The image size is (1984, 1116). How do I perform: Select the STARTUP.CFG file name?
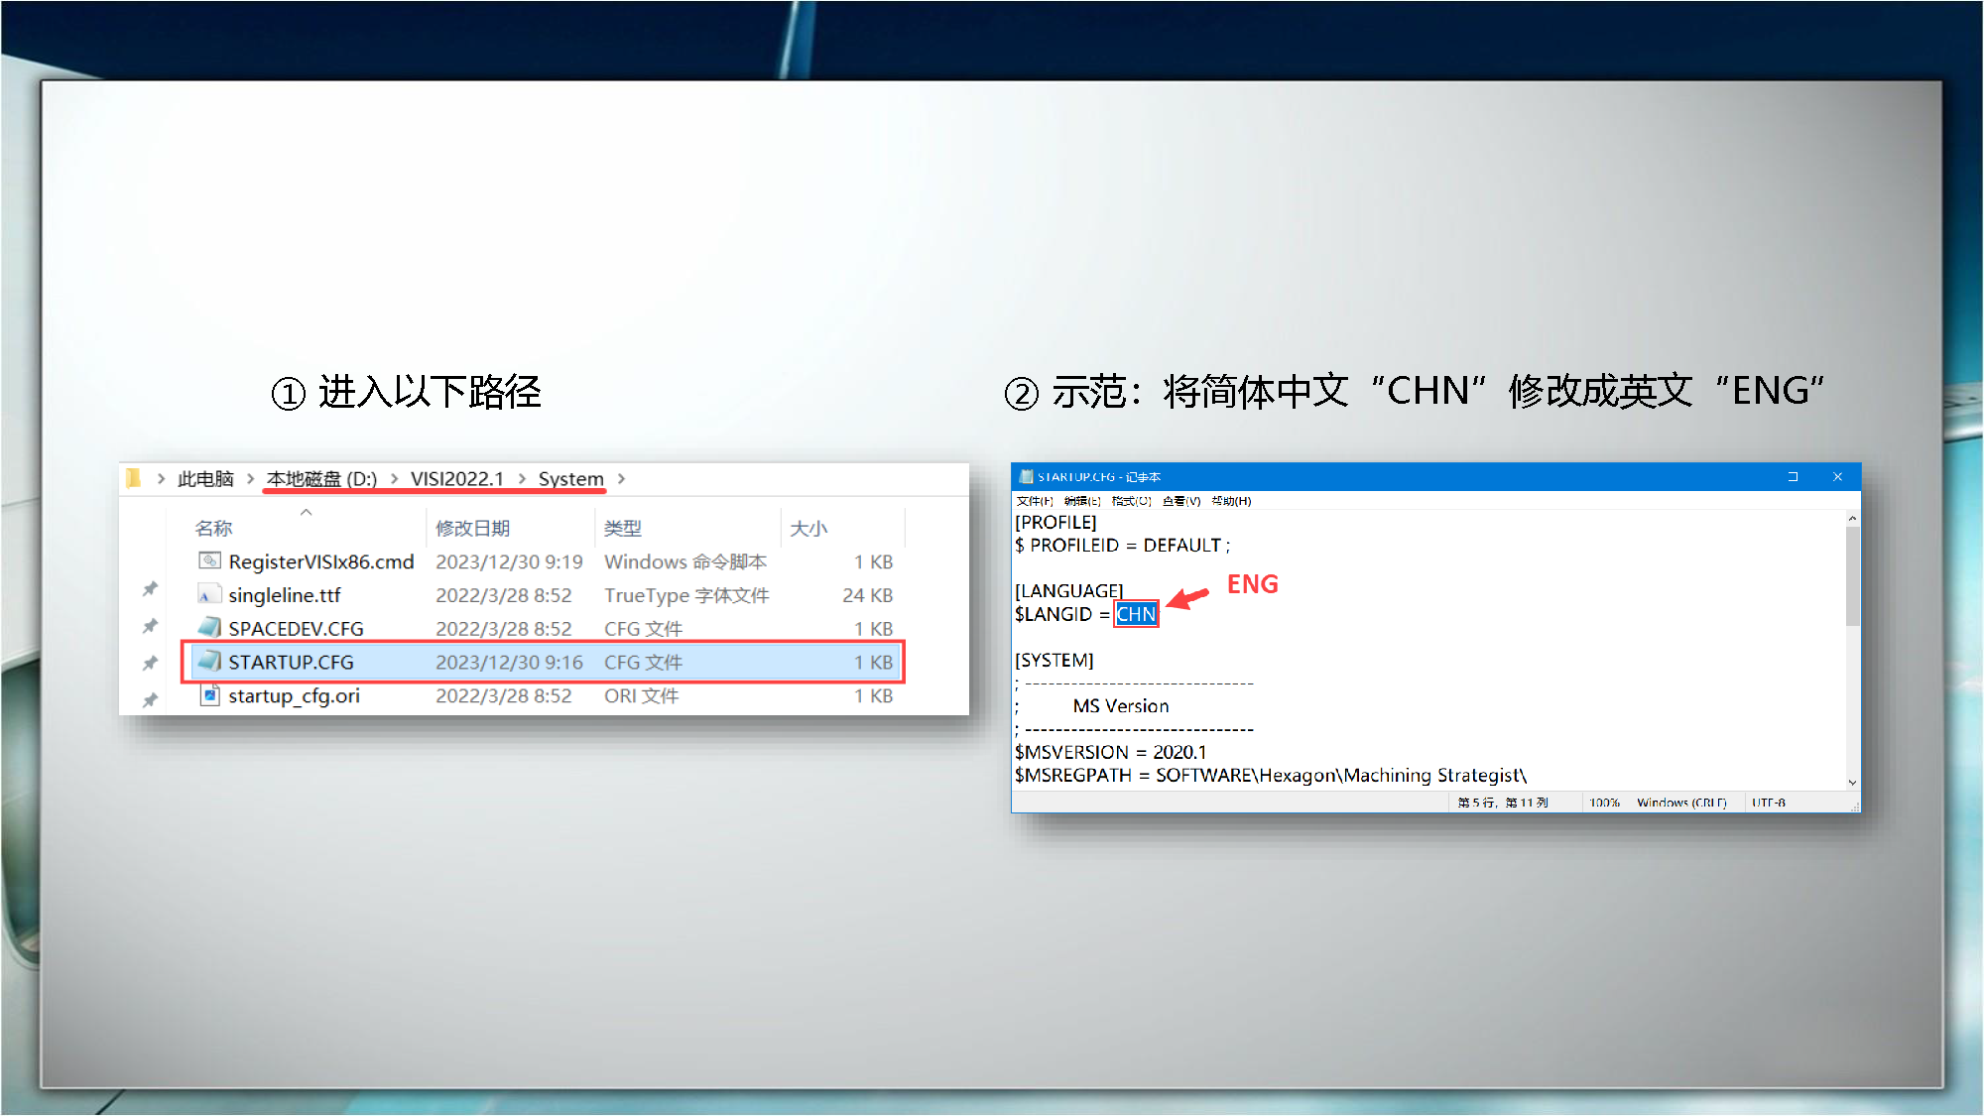(x=291, y=662)
